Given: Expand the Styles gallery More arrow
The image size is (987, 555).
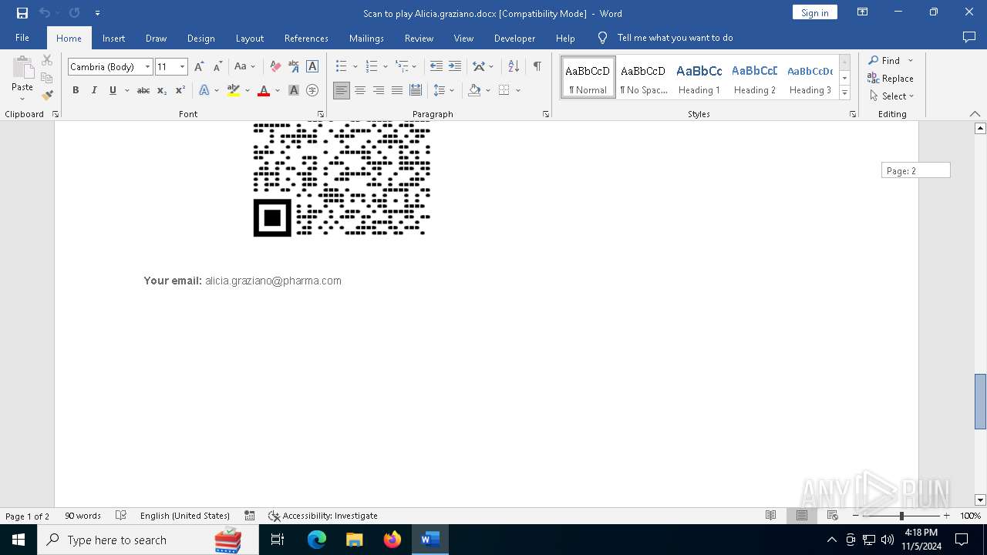Looking at the screenshot, I should [x=844, y=93].
